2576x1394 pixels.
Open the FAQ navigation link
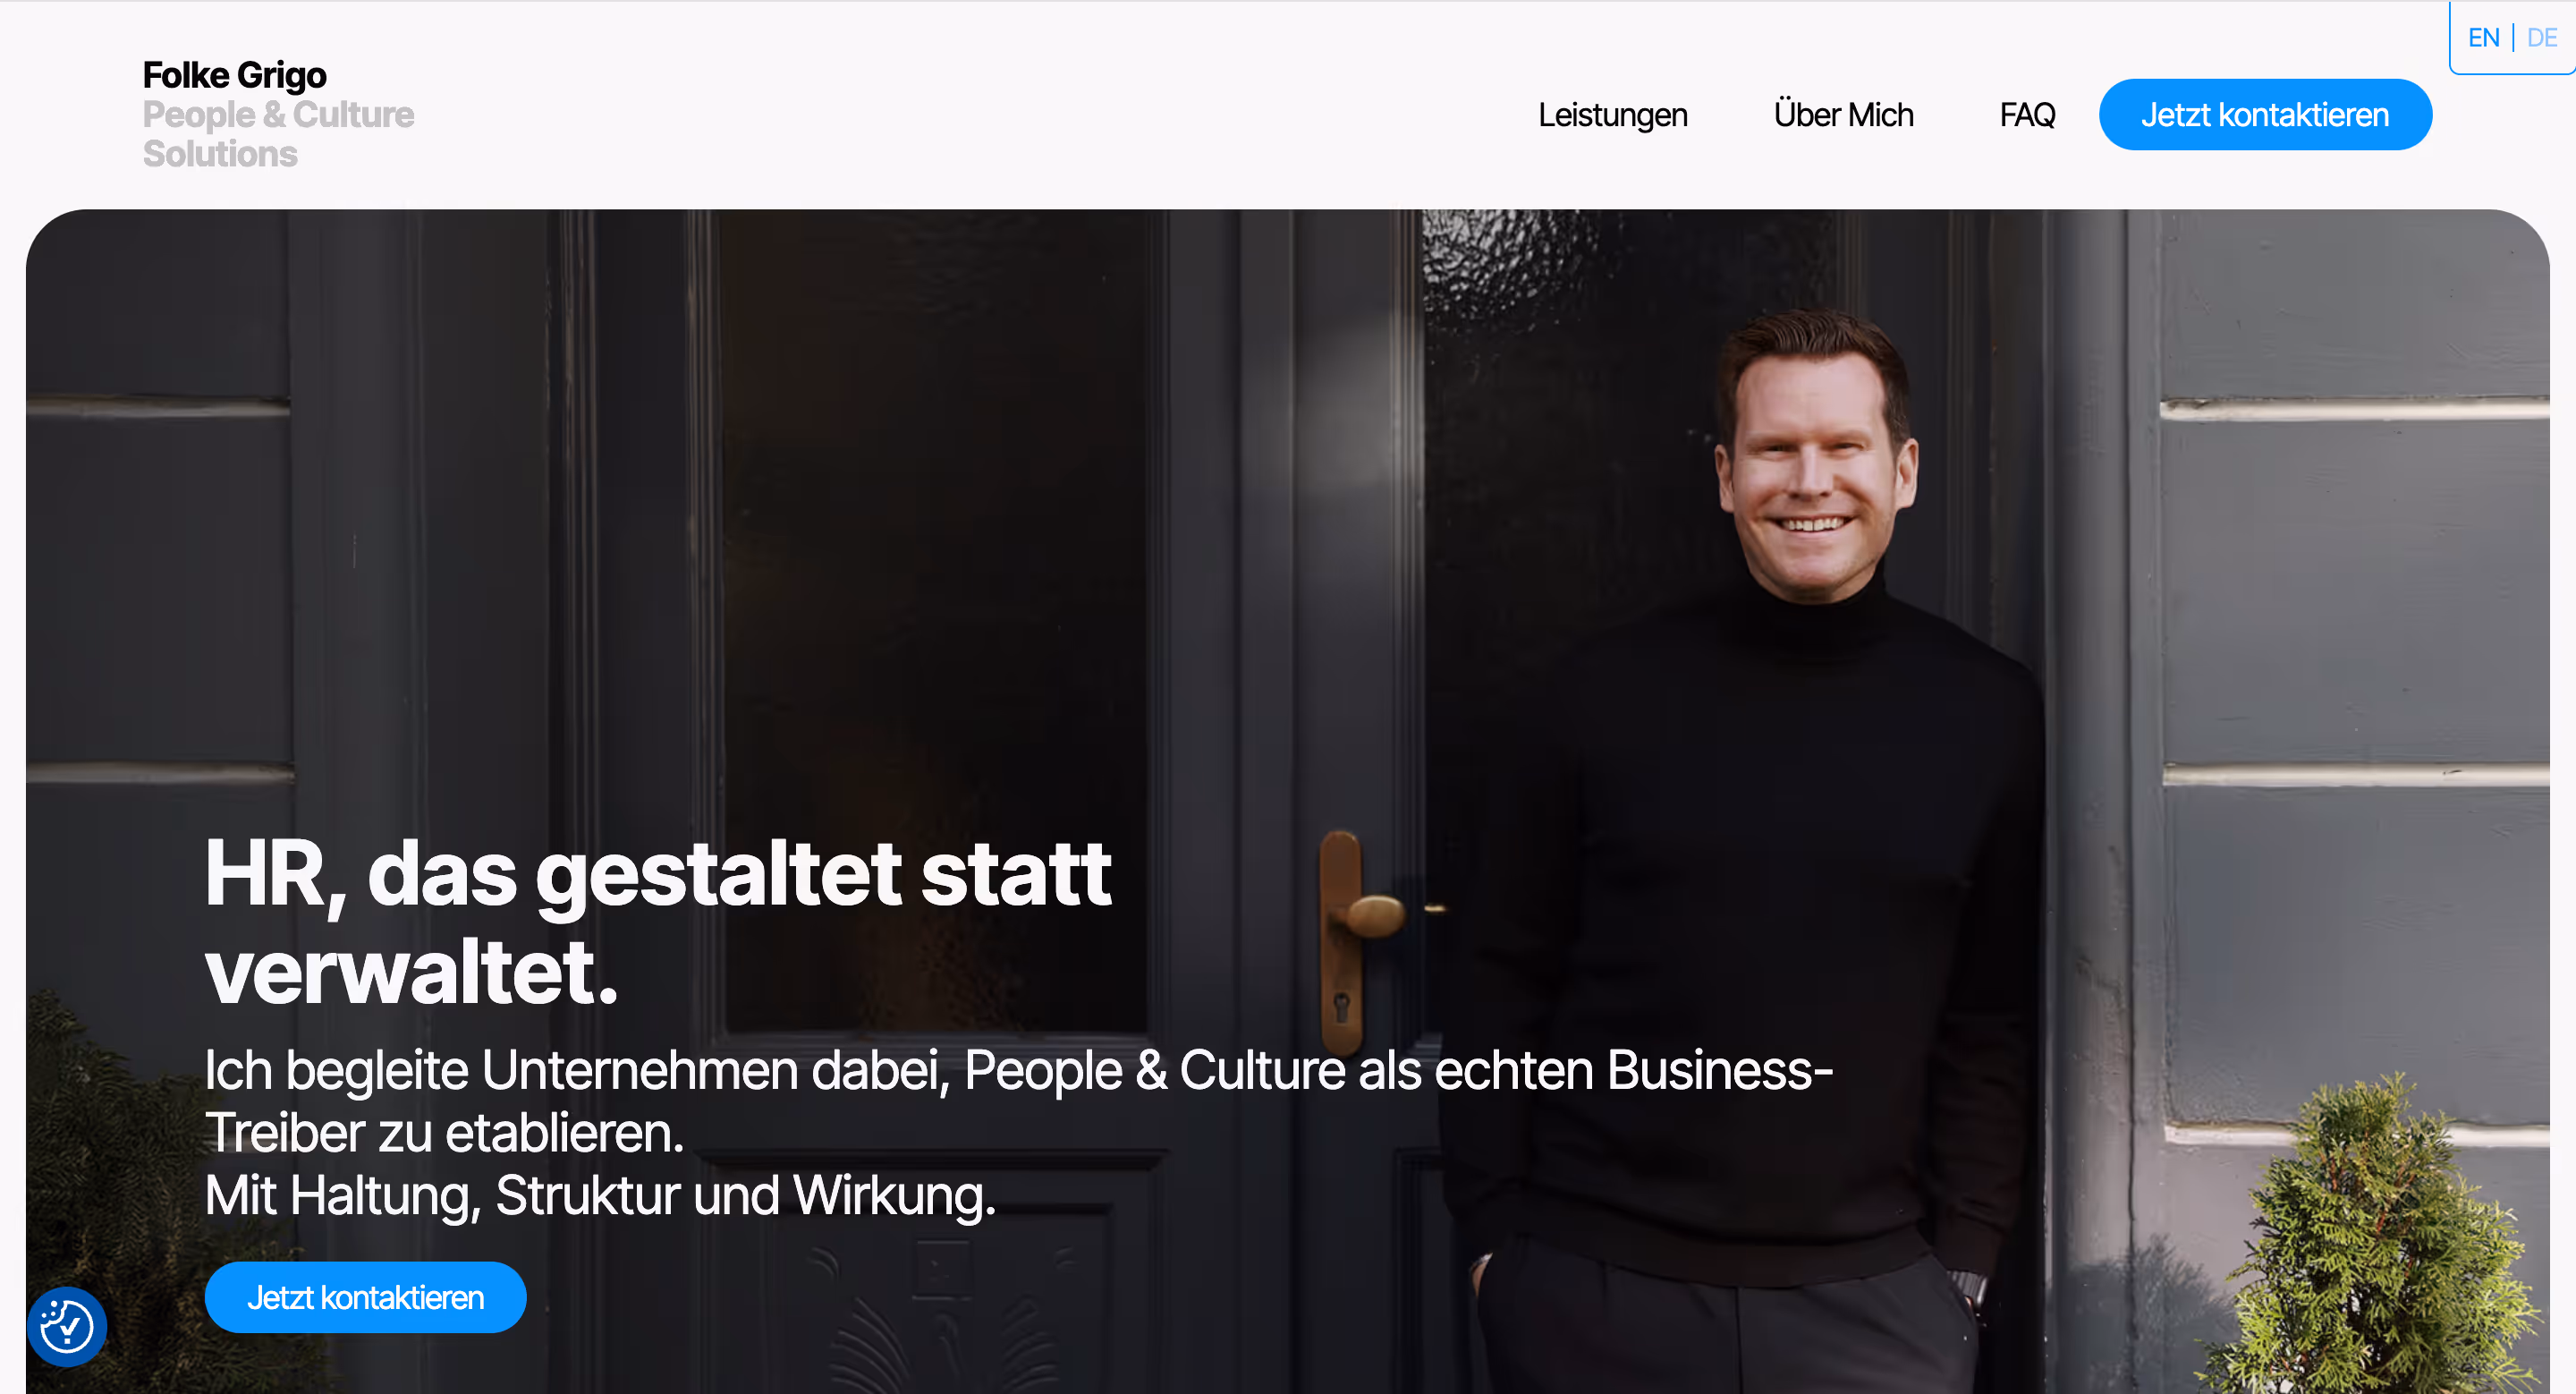pyautogui.click(x=2027, y=115)
